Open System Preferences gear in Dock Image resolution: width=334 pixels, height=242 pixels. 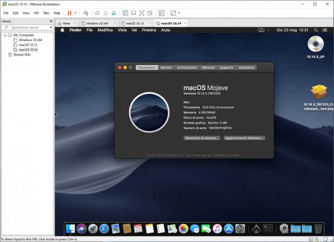click(x=240, y=229)
